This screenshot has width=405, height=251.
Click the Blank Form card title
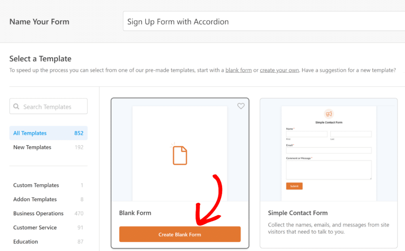pyautogui.click(x=135, y=213)
